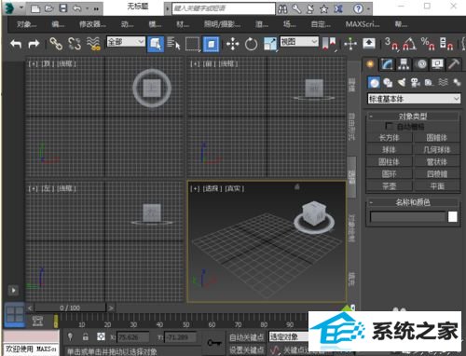Enable the 自动栅格 checkbox
This screenshot has height=356, width=466.
point(388,126)
